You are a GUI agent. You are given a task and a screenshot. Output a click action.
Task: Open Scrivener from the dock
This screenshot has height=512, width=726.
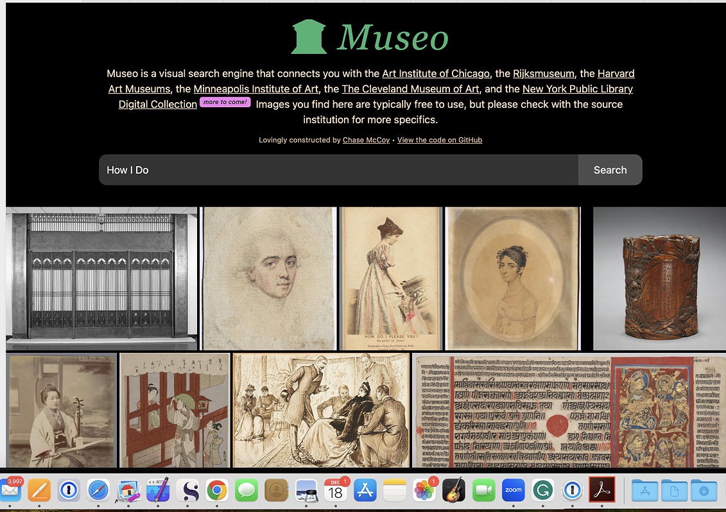[x=187, y=490]
